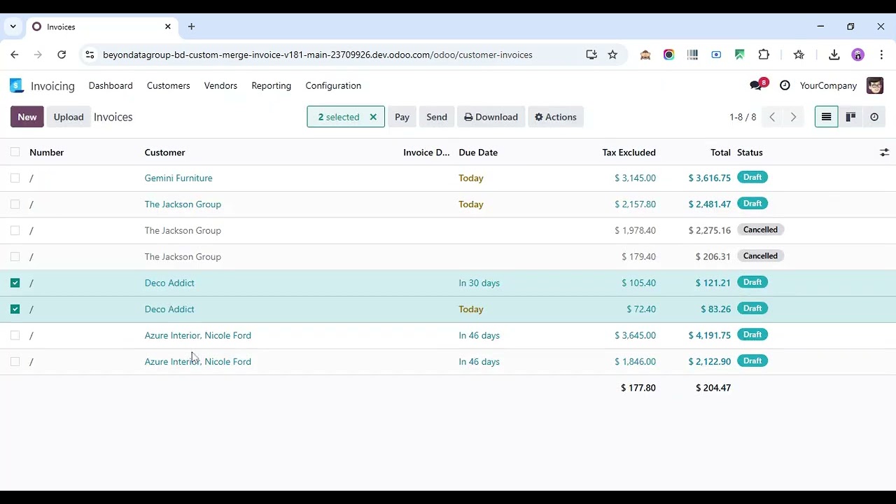Screen dimensions: 896x504
Task: Sort by Number column header
Action: tap(47, 153)
